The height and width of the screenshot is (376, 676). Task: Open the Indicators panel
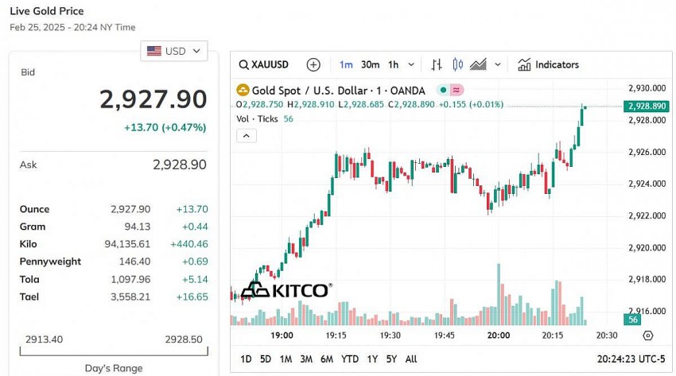[x=548, y=64]
